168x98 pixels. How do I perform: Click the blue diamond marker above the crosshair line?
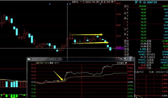click(68, 4)
